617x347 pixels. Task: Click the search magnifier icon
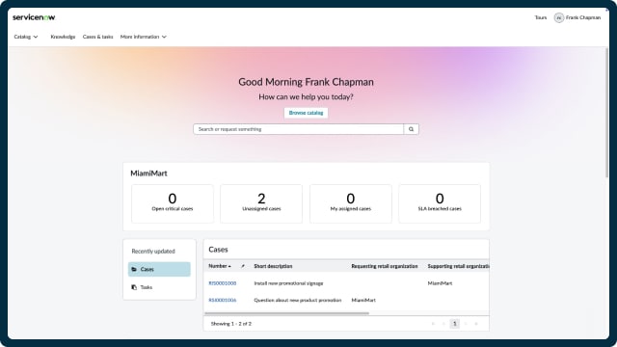(x=412, y=129)
